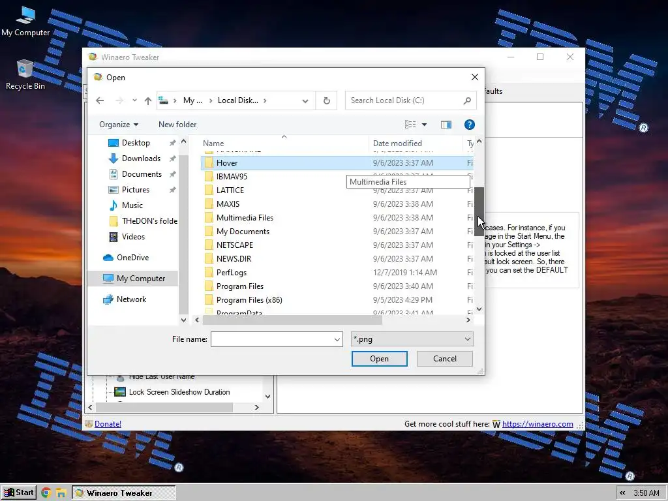668x501 pixels.
Task: Open the Help question mark icon
Action: coord(469,125)
